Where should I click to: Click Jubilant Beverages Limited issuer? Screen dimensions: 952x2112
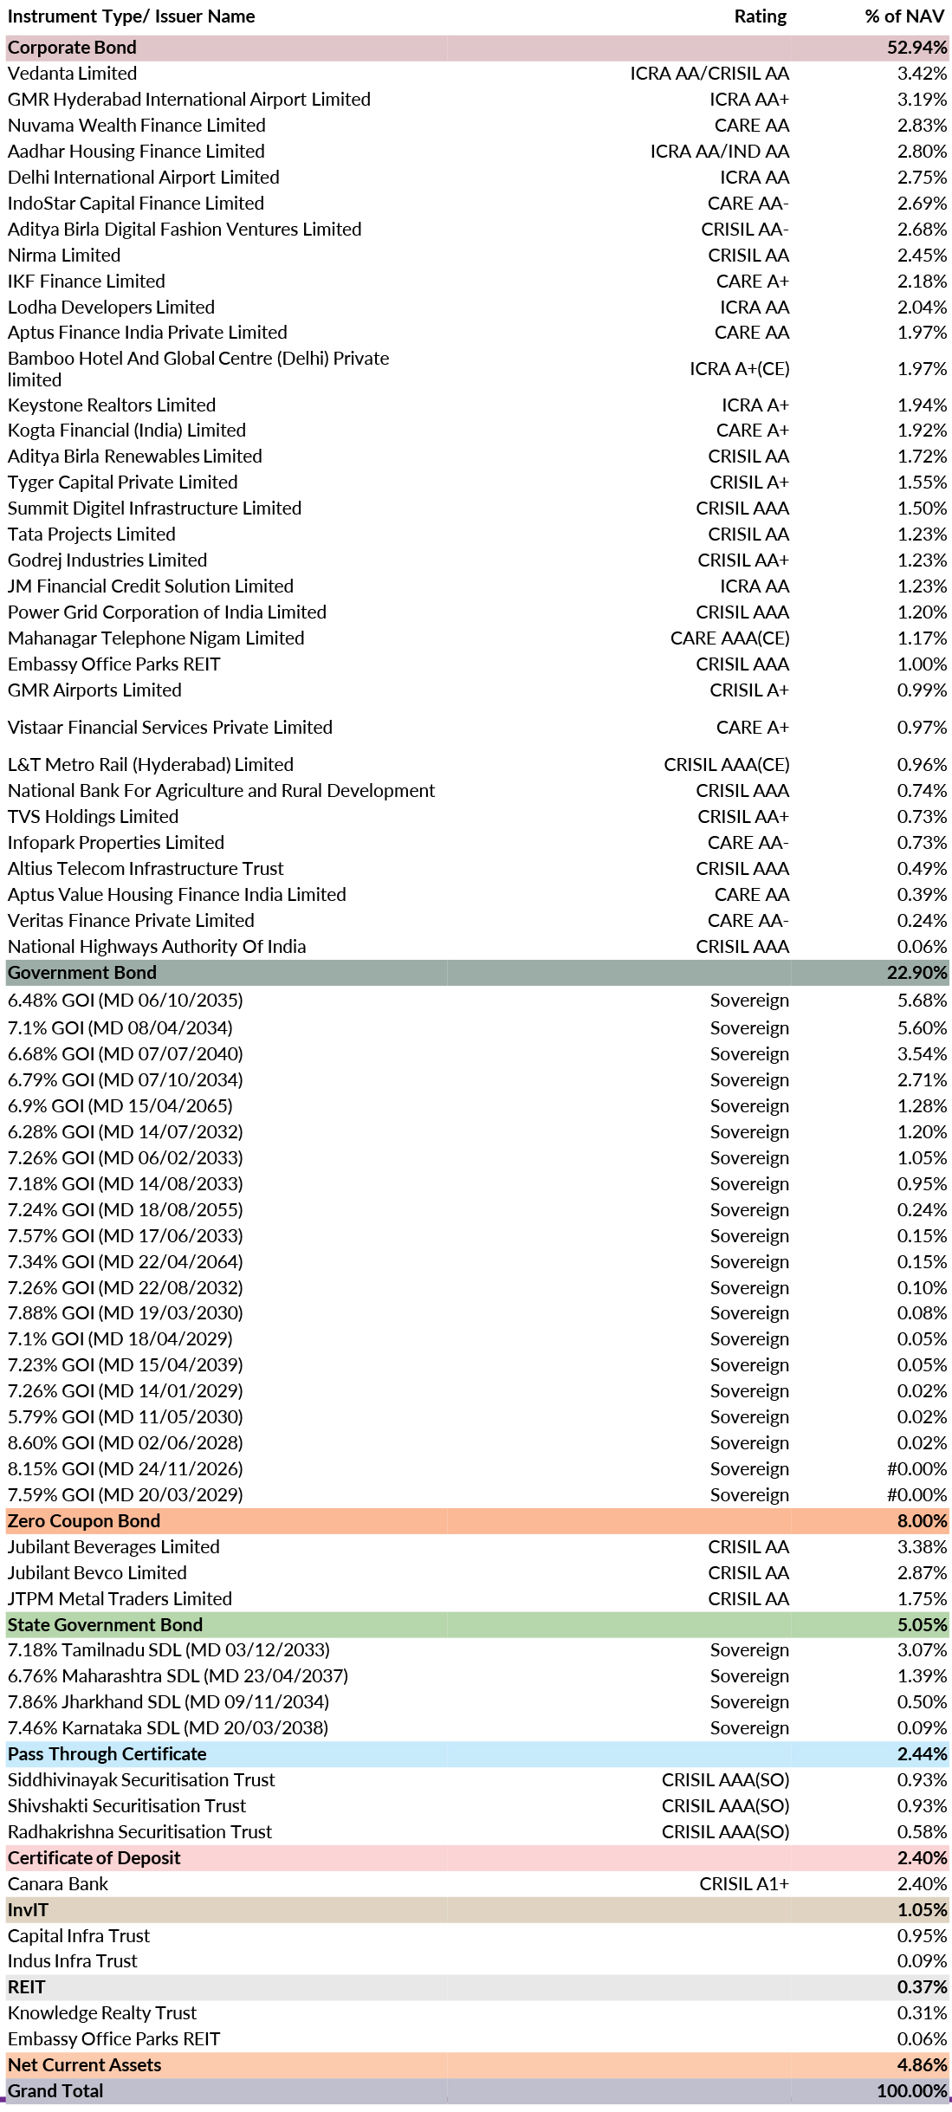coord(113,1547)
